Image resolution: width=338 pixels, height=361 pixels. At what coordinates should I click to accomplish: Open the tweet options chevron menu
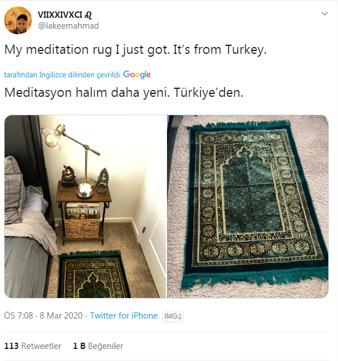[324, 14]
